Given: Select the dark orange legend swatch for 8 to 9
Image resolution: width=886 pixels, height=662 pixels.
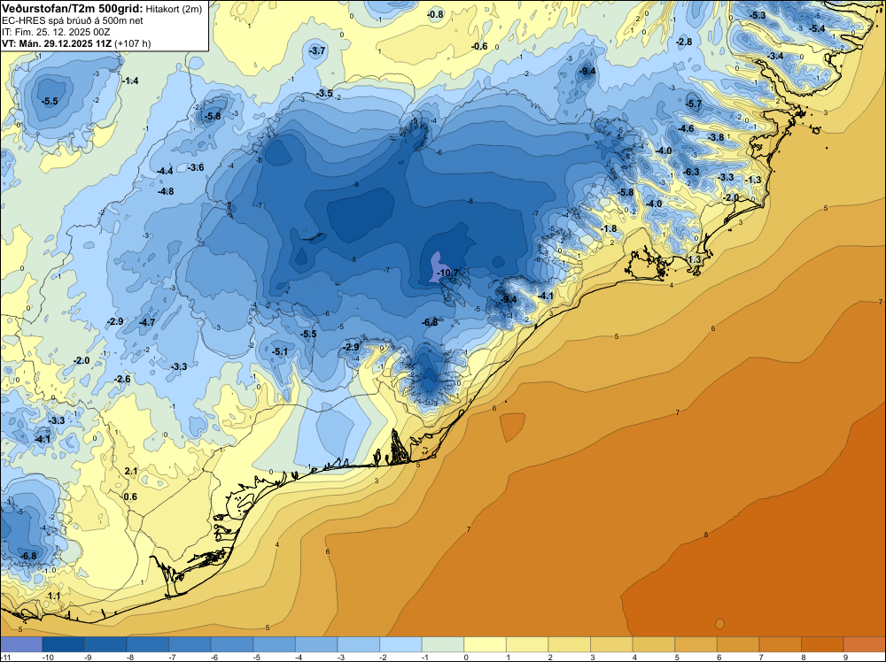Looking at the screenshot, I should tap(822, 644).
